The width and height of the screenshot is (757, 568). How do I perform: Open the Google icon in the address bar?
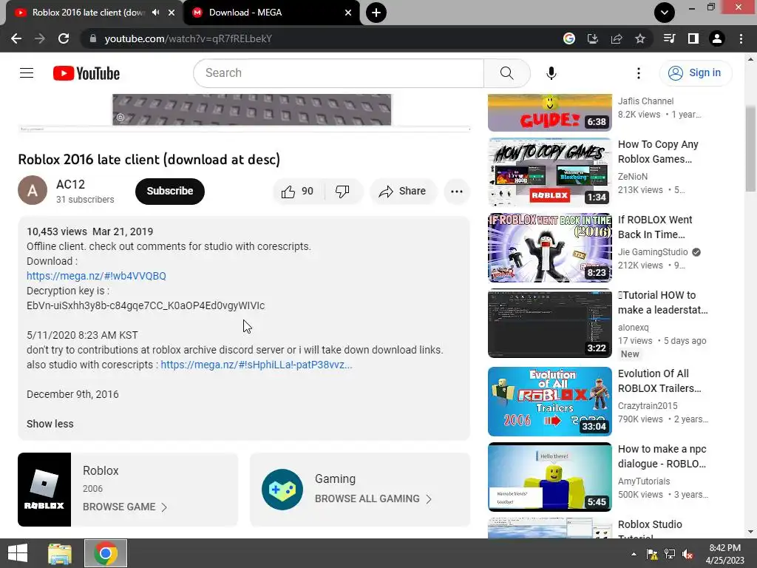569,38
